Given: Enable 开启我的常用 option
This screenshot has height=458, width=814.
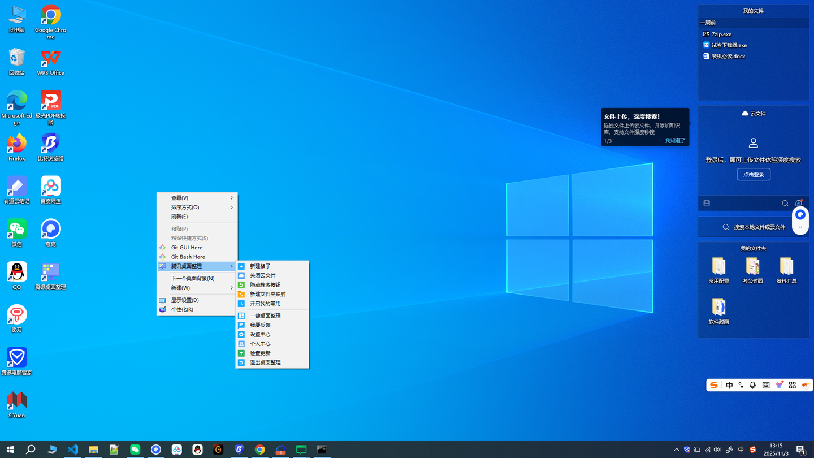Looking at the screenshot, I should point(265,304).
